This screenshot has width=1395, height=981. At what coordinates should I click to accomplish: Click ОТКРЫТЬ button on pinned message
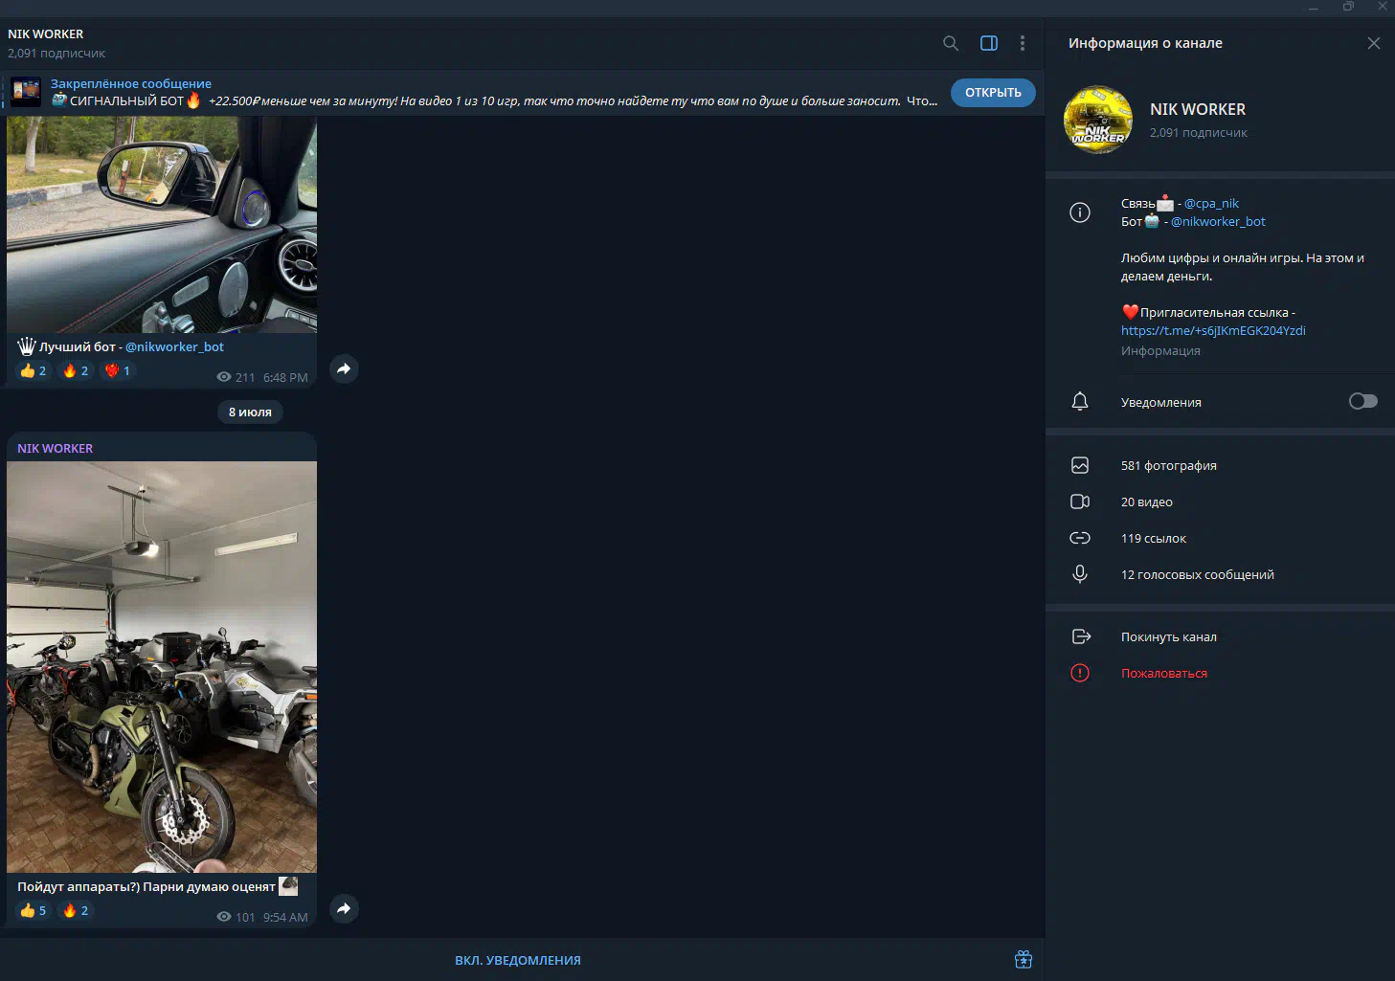click(993, 93)
